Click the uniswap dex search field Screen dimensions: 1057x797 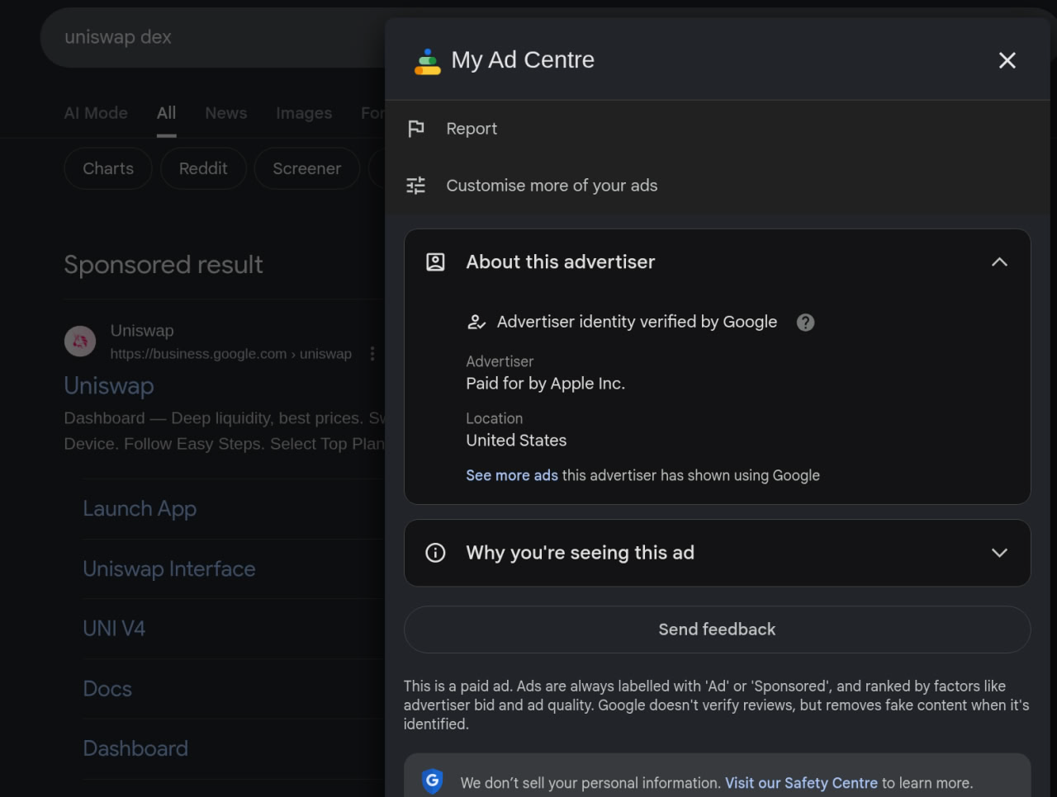pos(206,37)
